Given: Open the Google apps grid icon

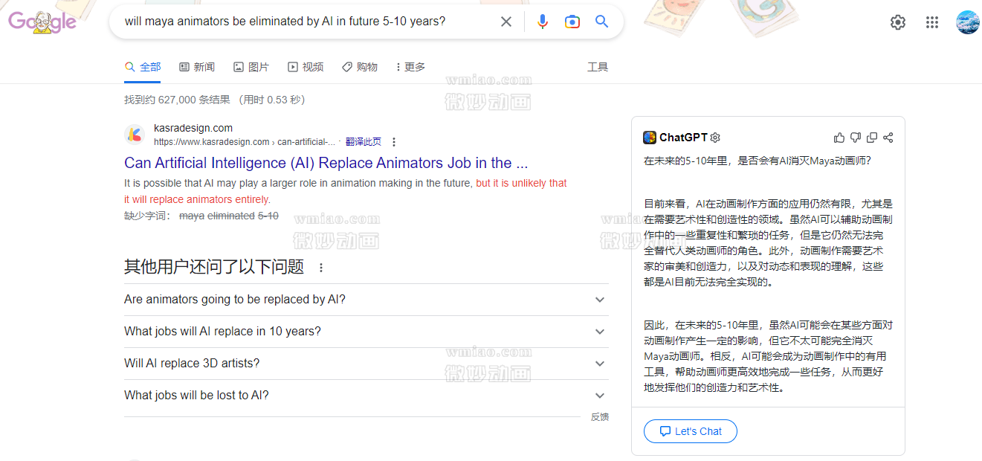Looking at the screenshot, I should (932, 22).
